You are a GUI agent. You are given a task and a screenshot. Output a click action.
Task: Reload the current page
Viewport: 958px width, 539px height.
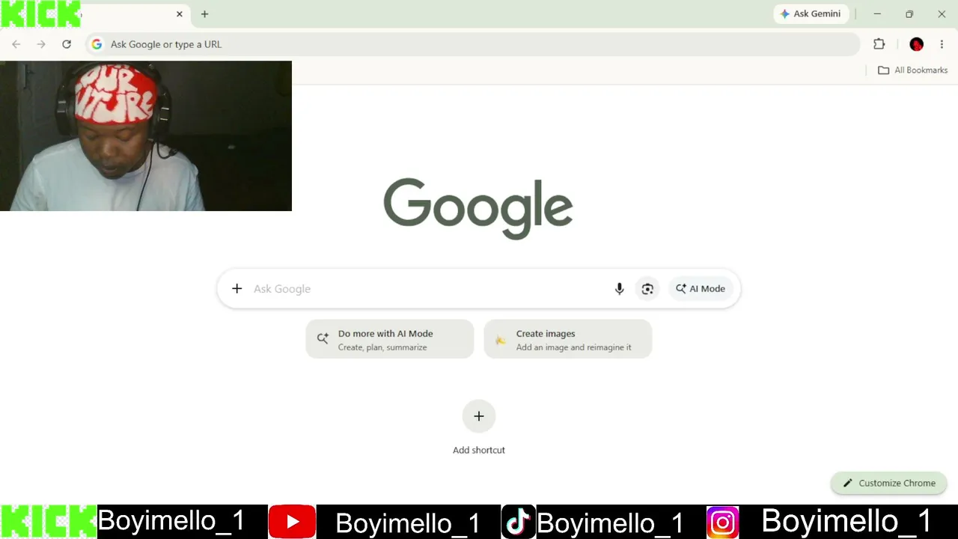click(x=67, y=44)
